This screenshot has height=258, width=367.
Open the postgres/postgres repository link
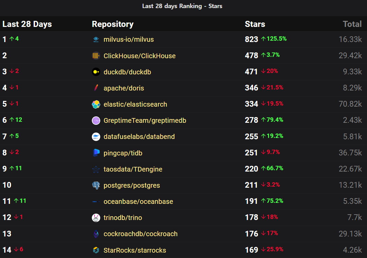(x=132, y=185)
